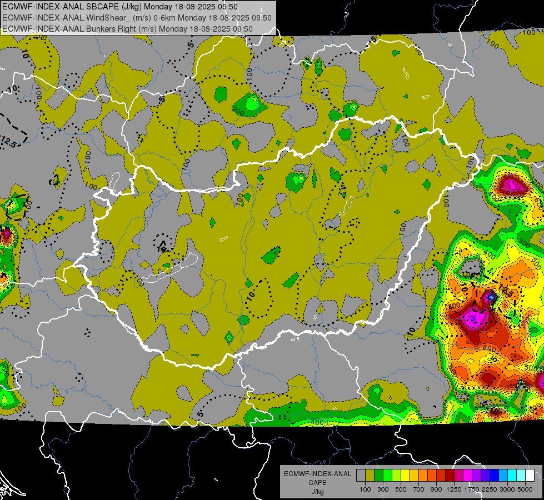Select the bright magenta legend swatch
This screenshot has height=500, width=544.
(x=468, y=476)
